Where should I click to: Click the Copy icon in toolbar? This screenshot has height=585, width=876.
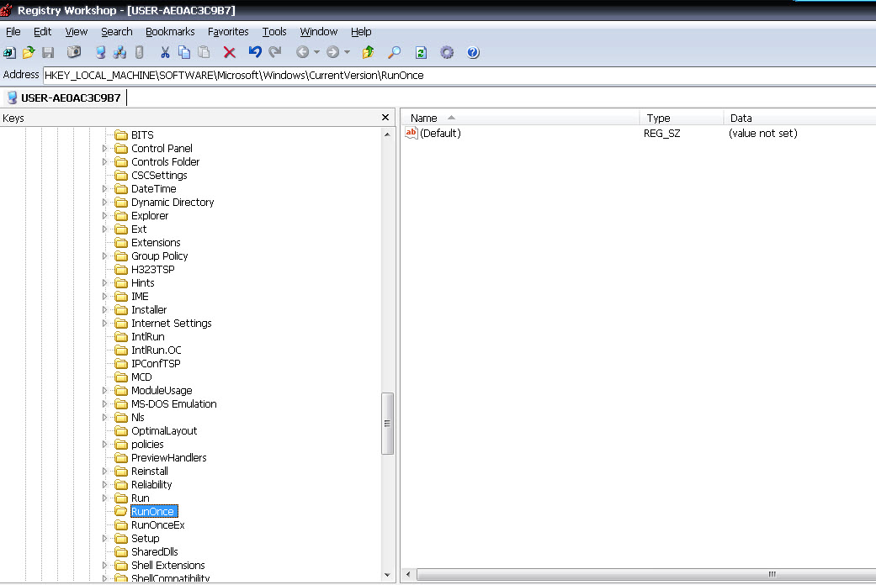184,52
